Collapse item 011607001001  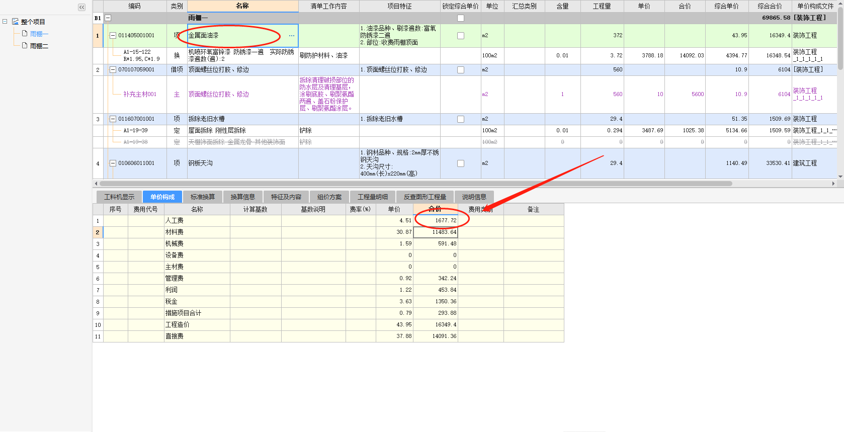[x=113, y=119]
